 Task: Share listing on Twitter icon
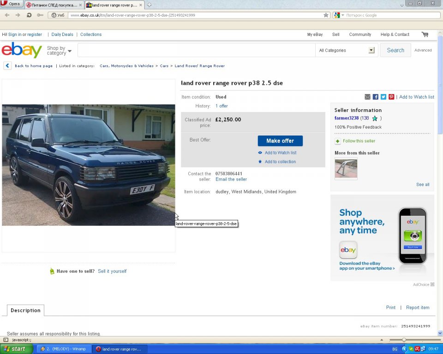click(x=383, y=97)
